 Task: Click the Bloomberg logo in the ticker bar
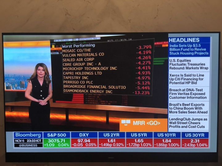pyautogui.click(x=28, y=135)
